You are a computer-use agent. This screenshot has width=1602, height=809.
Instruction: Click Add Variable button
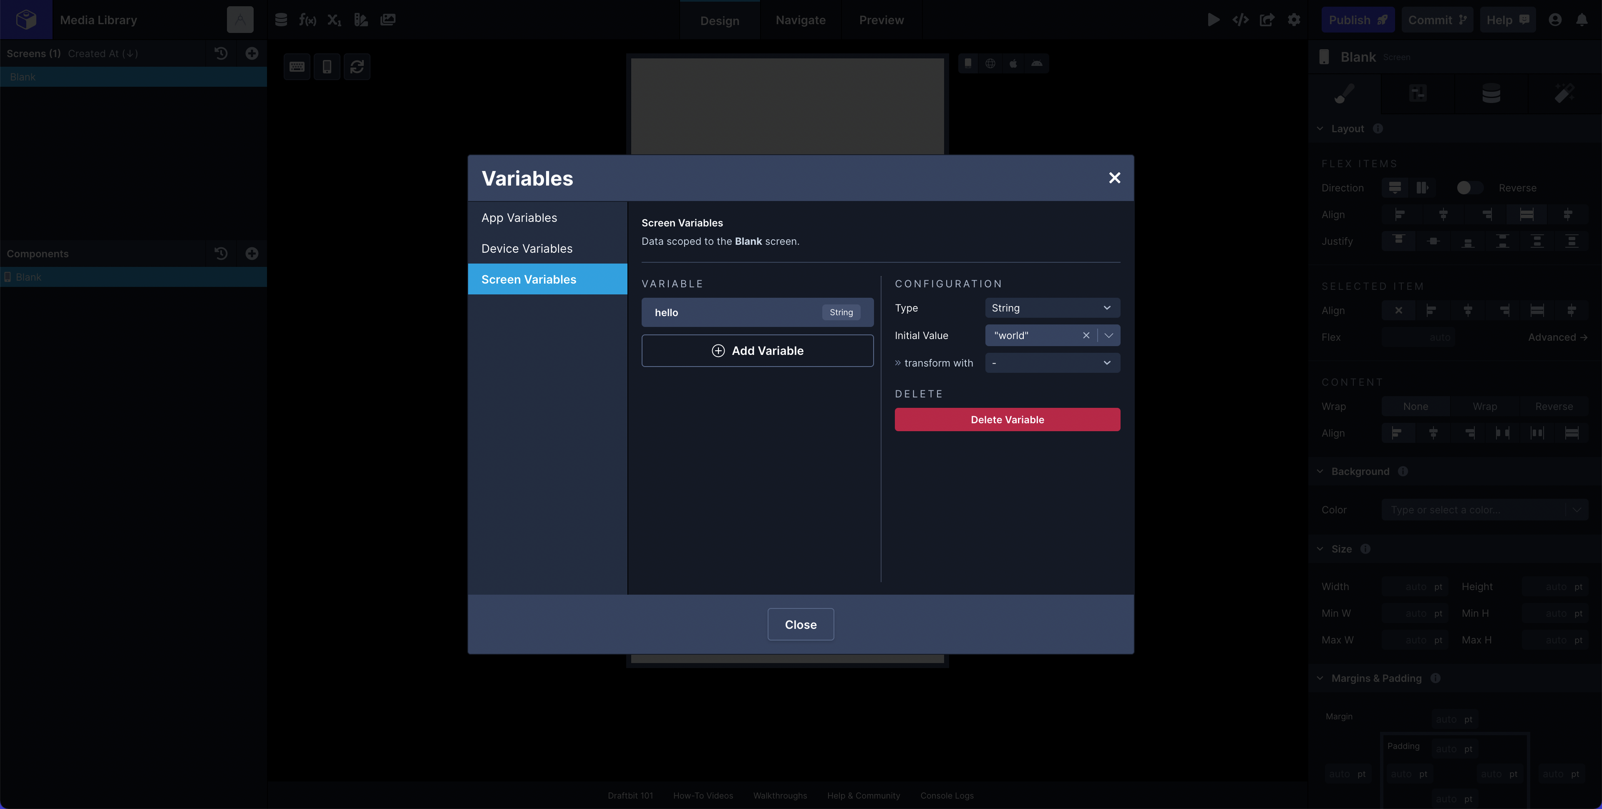(x=758, y=351)
